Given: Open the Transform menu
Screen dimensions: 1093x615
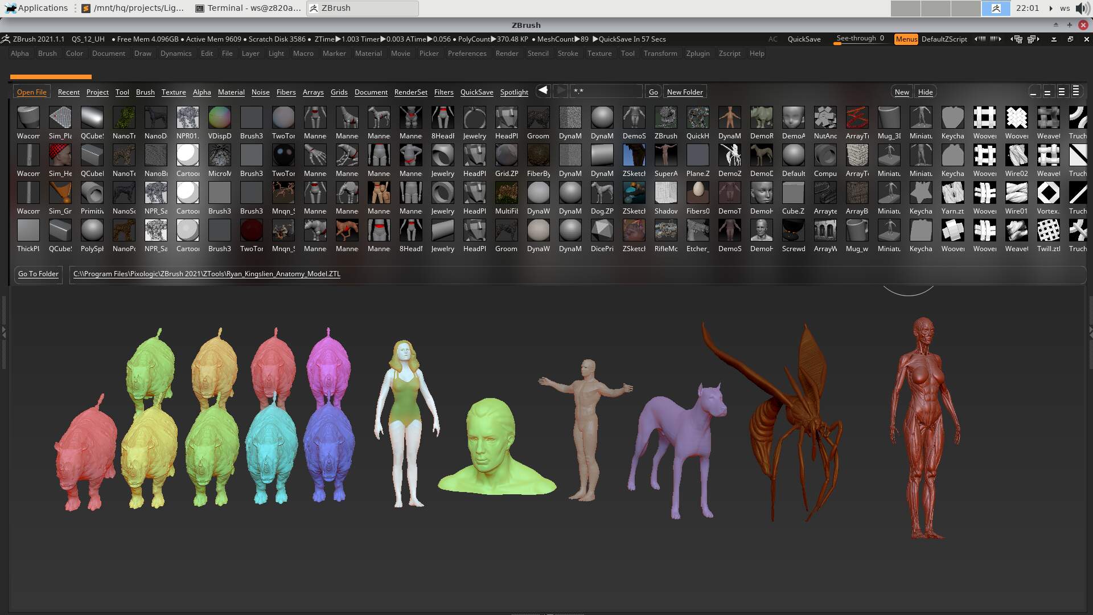Looking at the screenshot, I should pyautogui.click(x=660, y=54).
